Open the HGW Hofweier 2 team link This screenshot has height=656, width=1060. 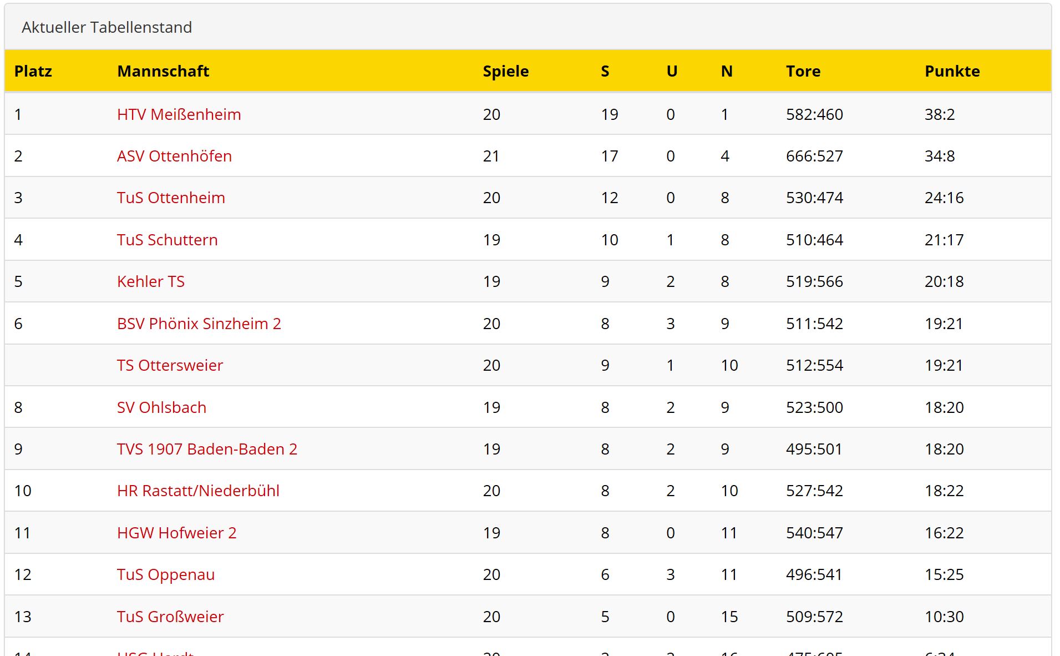tap(176, 533)
